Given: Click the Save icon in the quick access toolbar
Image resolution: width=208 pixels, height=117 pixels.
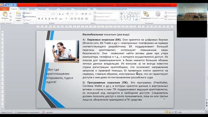Looking at the screenshot, I should tap(5, 5).
